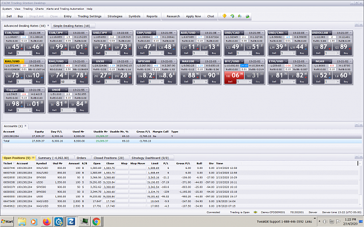Click the globe icon in toolbar
This screenshot has width=364, height=227.
(240, 16)
